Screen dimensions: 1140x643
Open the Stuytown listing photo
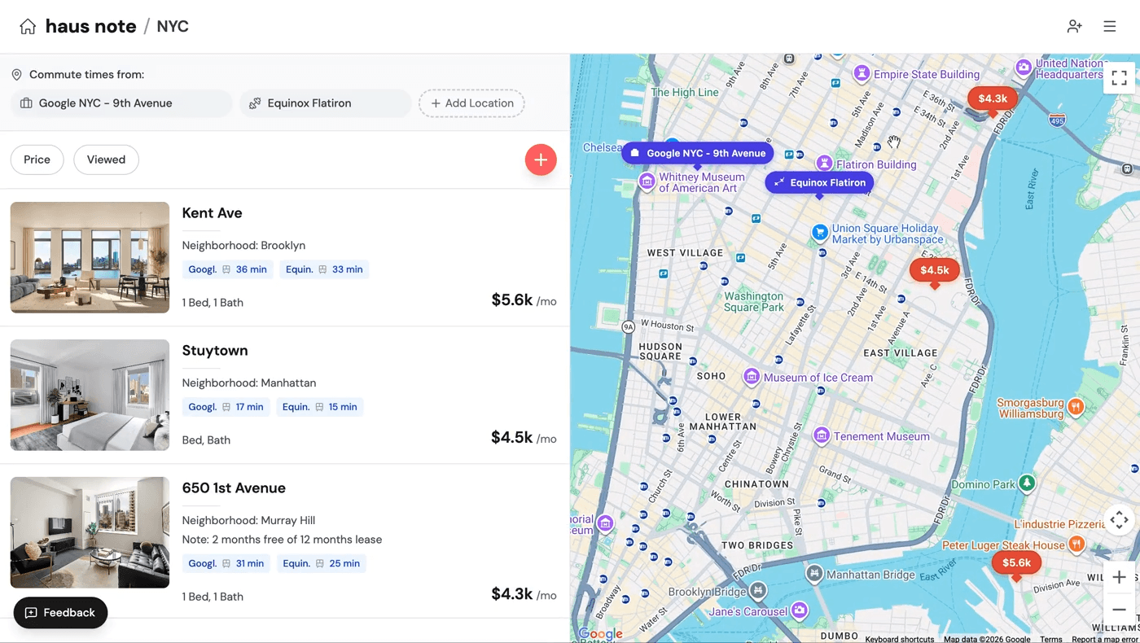tap(90, 395)
